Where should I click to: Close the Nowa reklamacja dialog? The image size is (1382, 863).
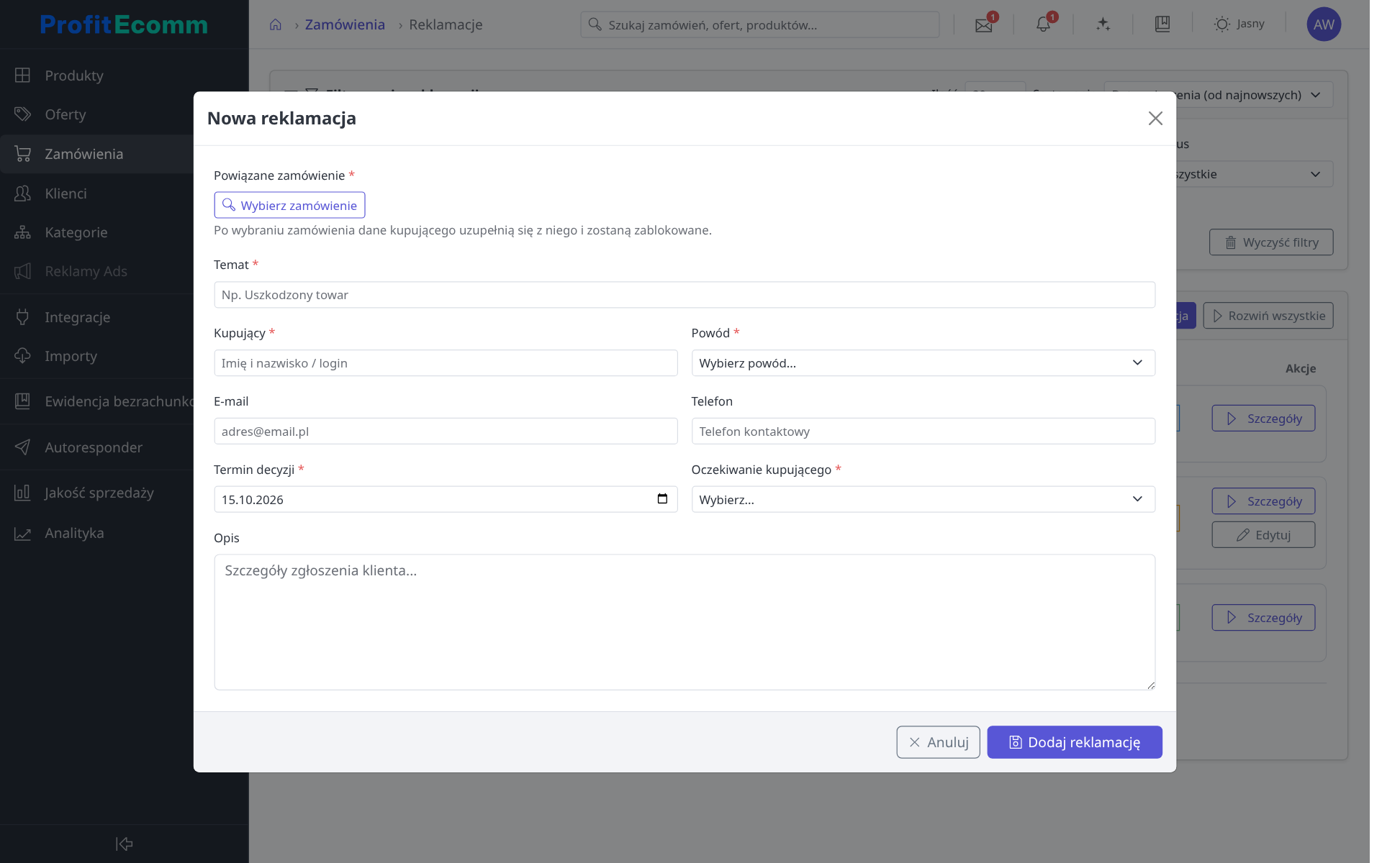click(x=1155, y=118)
